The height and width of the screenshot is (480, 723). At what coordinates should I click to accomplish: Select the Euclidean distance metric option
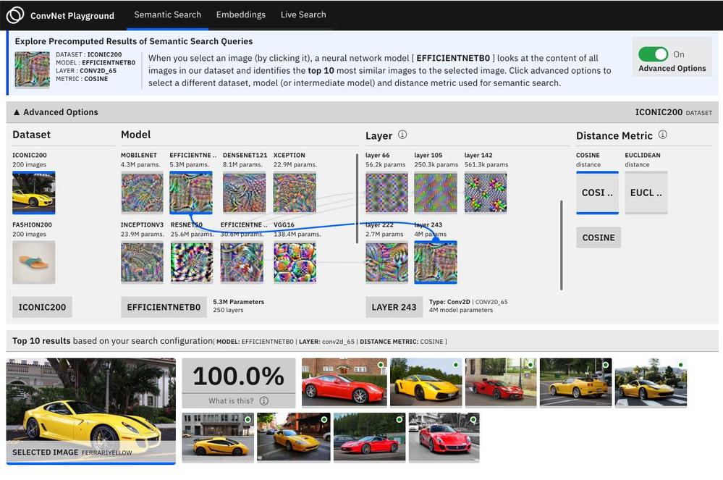646,193
